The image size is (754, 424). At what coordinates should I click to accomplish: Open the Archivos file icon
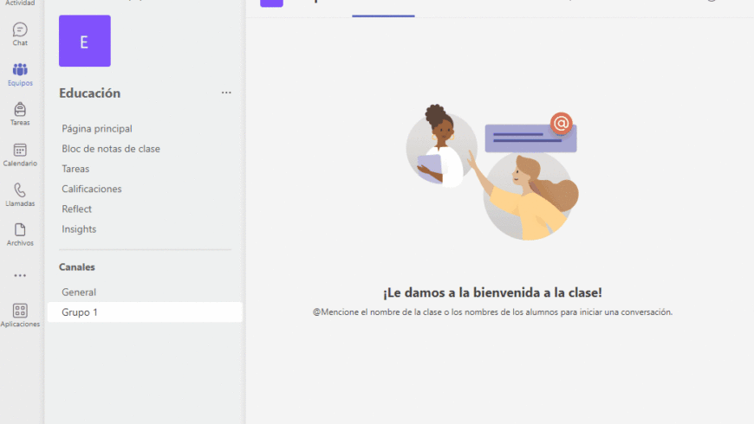point(20,234)
